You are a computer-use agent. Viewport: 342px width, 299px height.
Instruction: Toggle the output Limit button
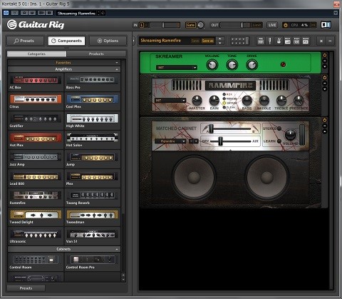[256, 25]
